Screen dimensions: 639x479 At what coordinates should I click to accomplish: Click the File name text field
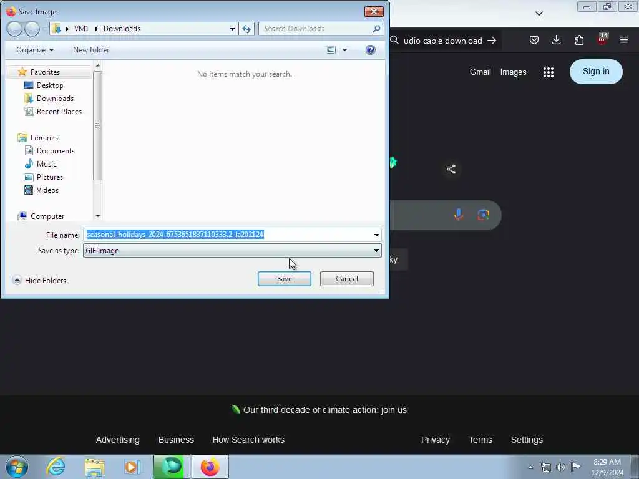pos(227,235)
